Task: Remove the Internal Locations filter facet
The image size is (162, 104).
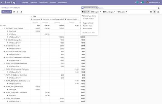Action: (x=97, y=8)
